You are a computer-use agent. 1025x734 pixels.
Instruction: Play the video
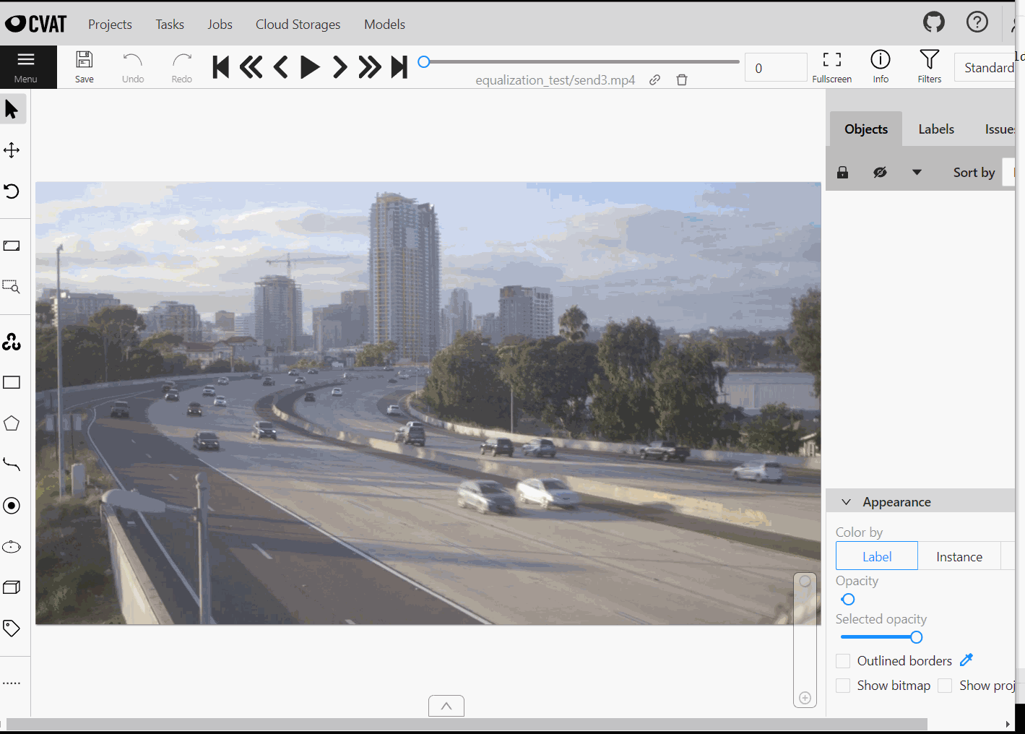310,67
